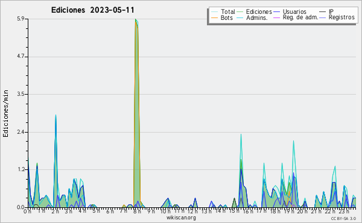Click the '6 h' x-axis label
362x223 pixels.
(x=110, y=212)
